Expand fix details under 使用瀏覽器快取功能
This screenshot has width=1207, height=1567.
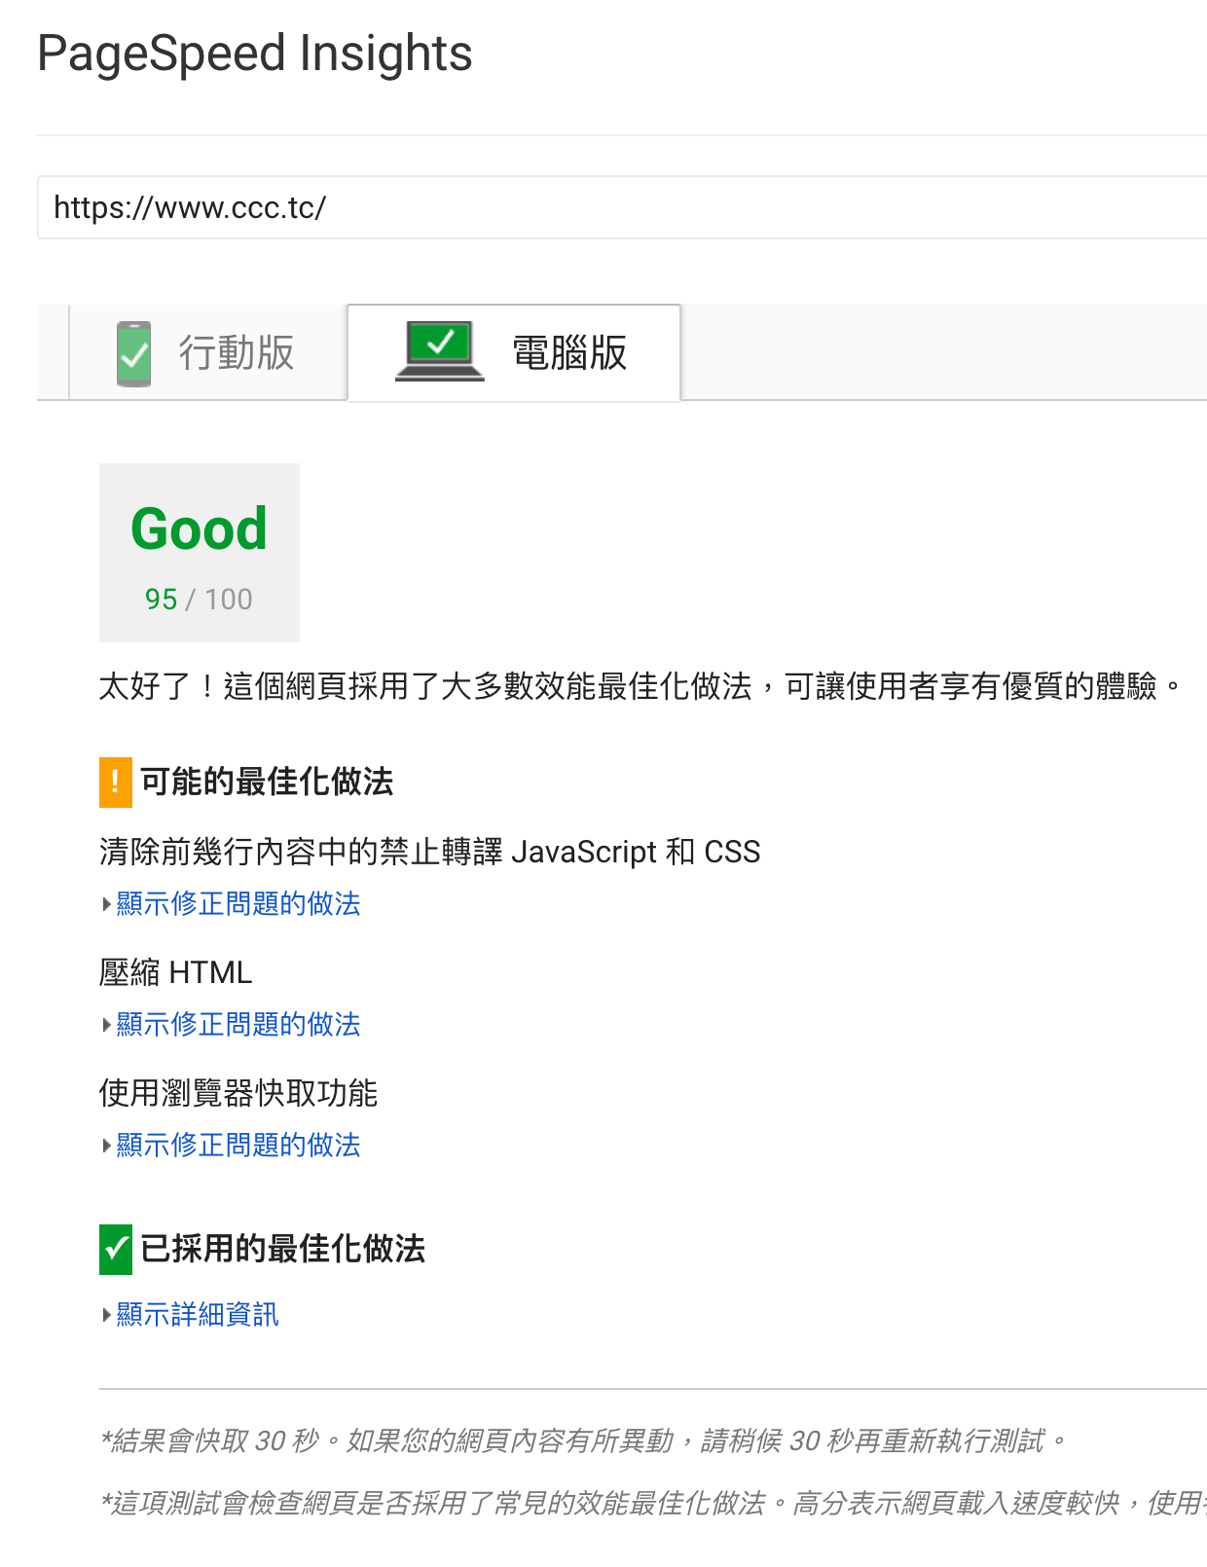(x=107, y=1146)
